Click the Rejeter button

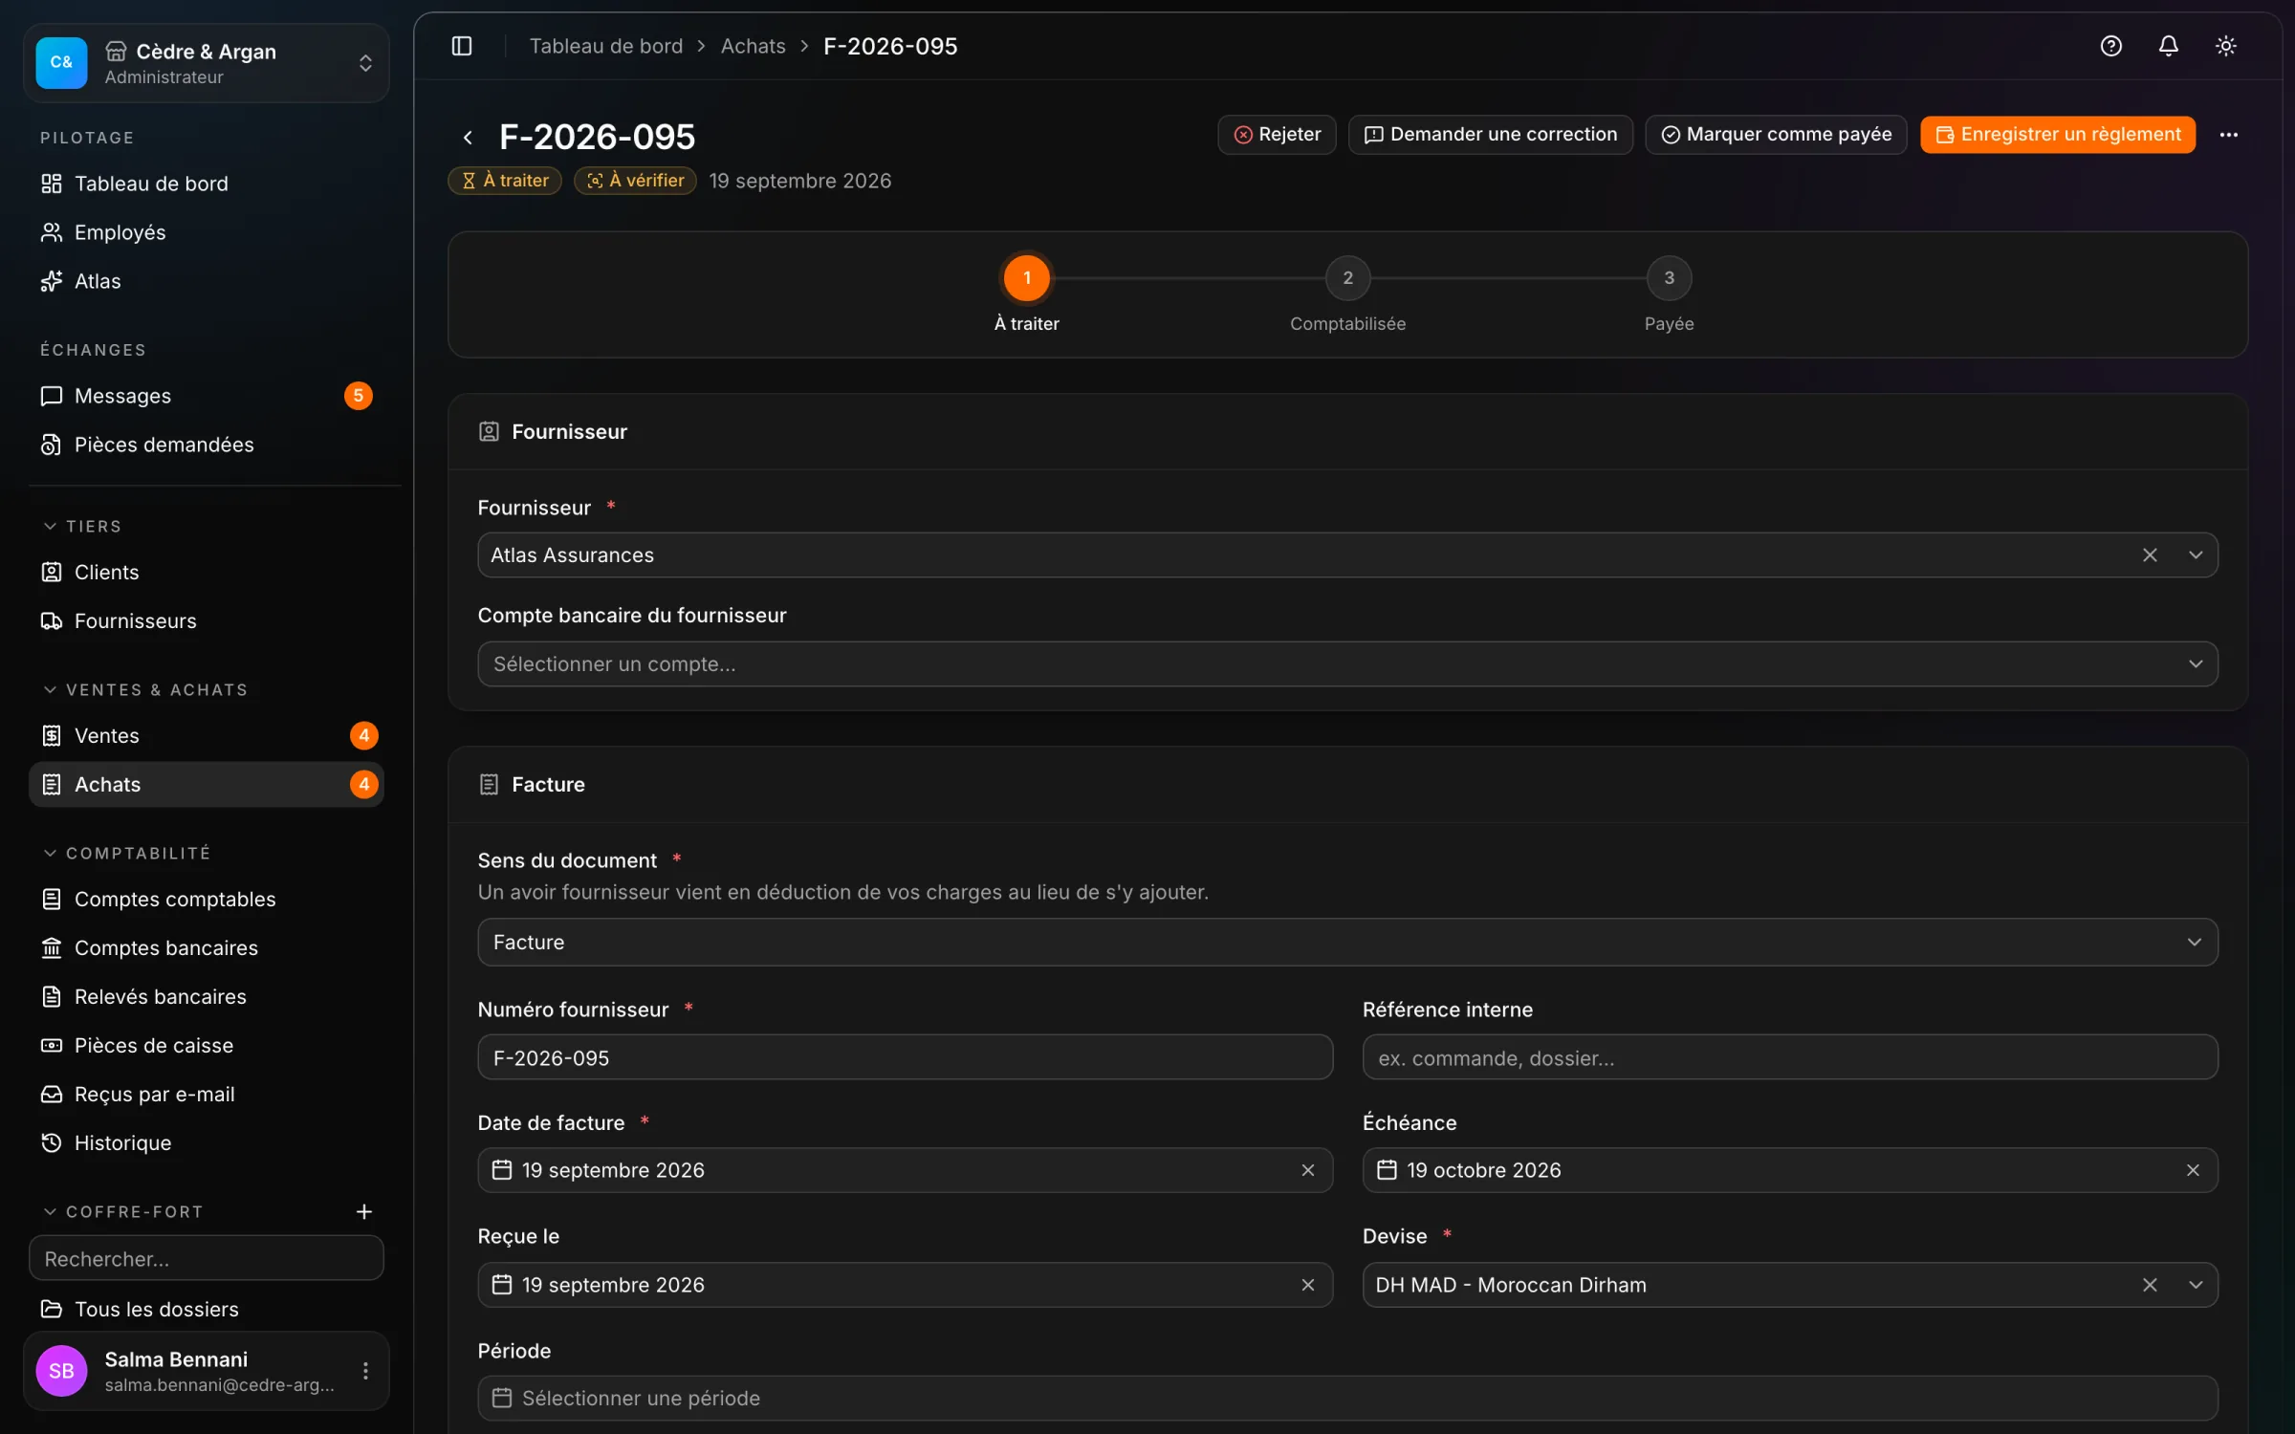[1277, 135]
